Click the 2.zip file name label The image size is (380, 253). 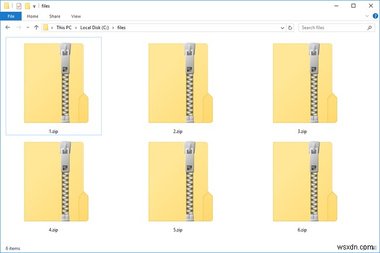coord(178,131)
